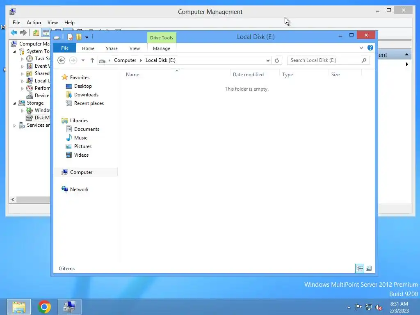420x315 pixels.
Task: Collapse the System Tools tree node
Action: click(x=14, y=51)
